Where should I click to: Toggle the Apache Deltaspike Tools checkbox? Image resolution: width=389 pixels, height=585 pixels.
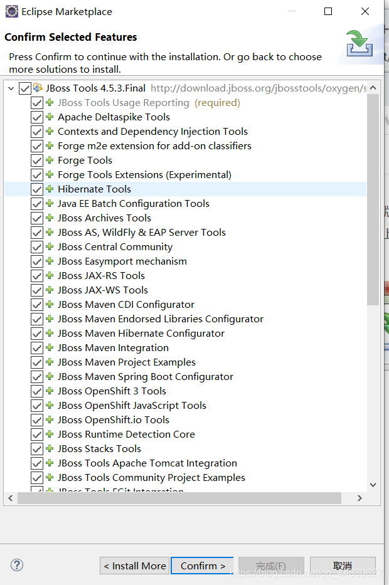coord(37,117)
